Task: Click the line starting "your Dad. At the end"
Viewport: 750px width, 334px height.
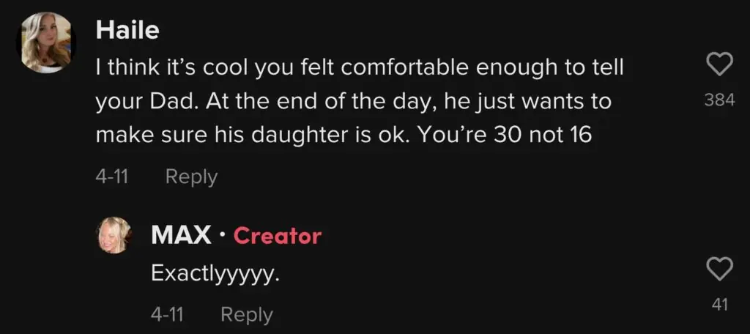Action: [353, 102]
